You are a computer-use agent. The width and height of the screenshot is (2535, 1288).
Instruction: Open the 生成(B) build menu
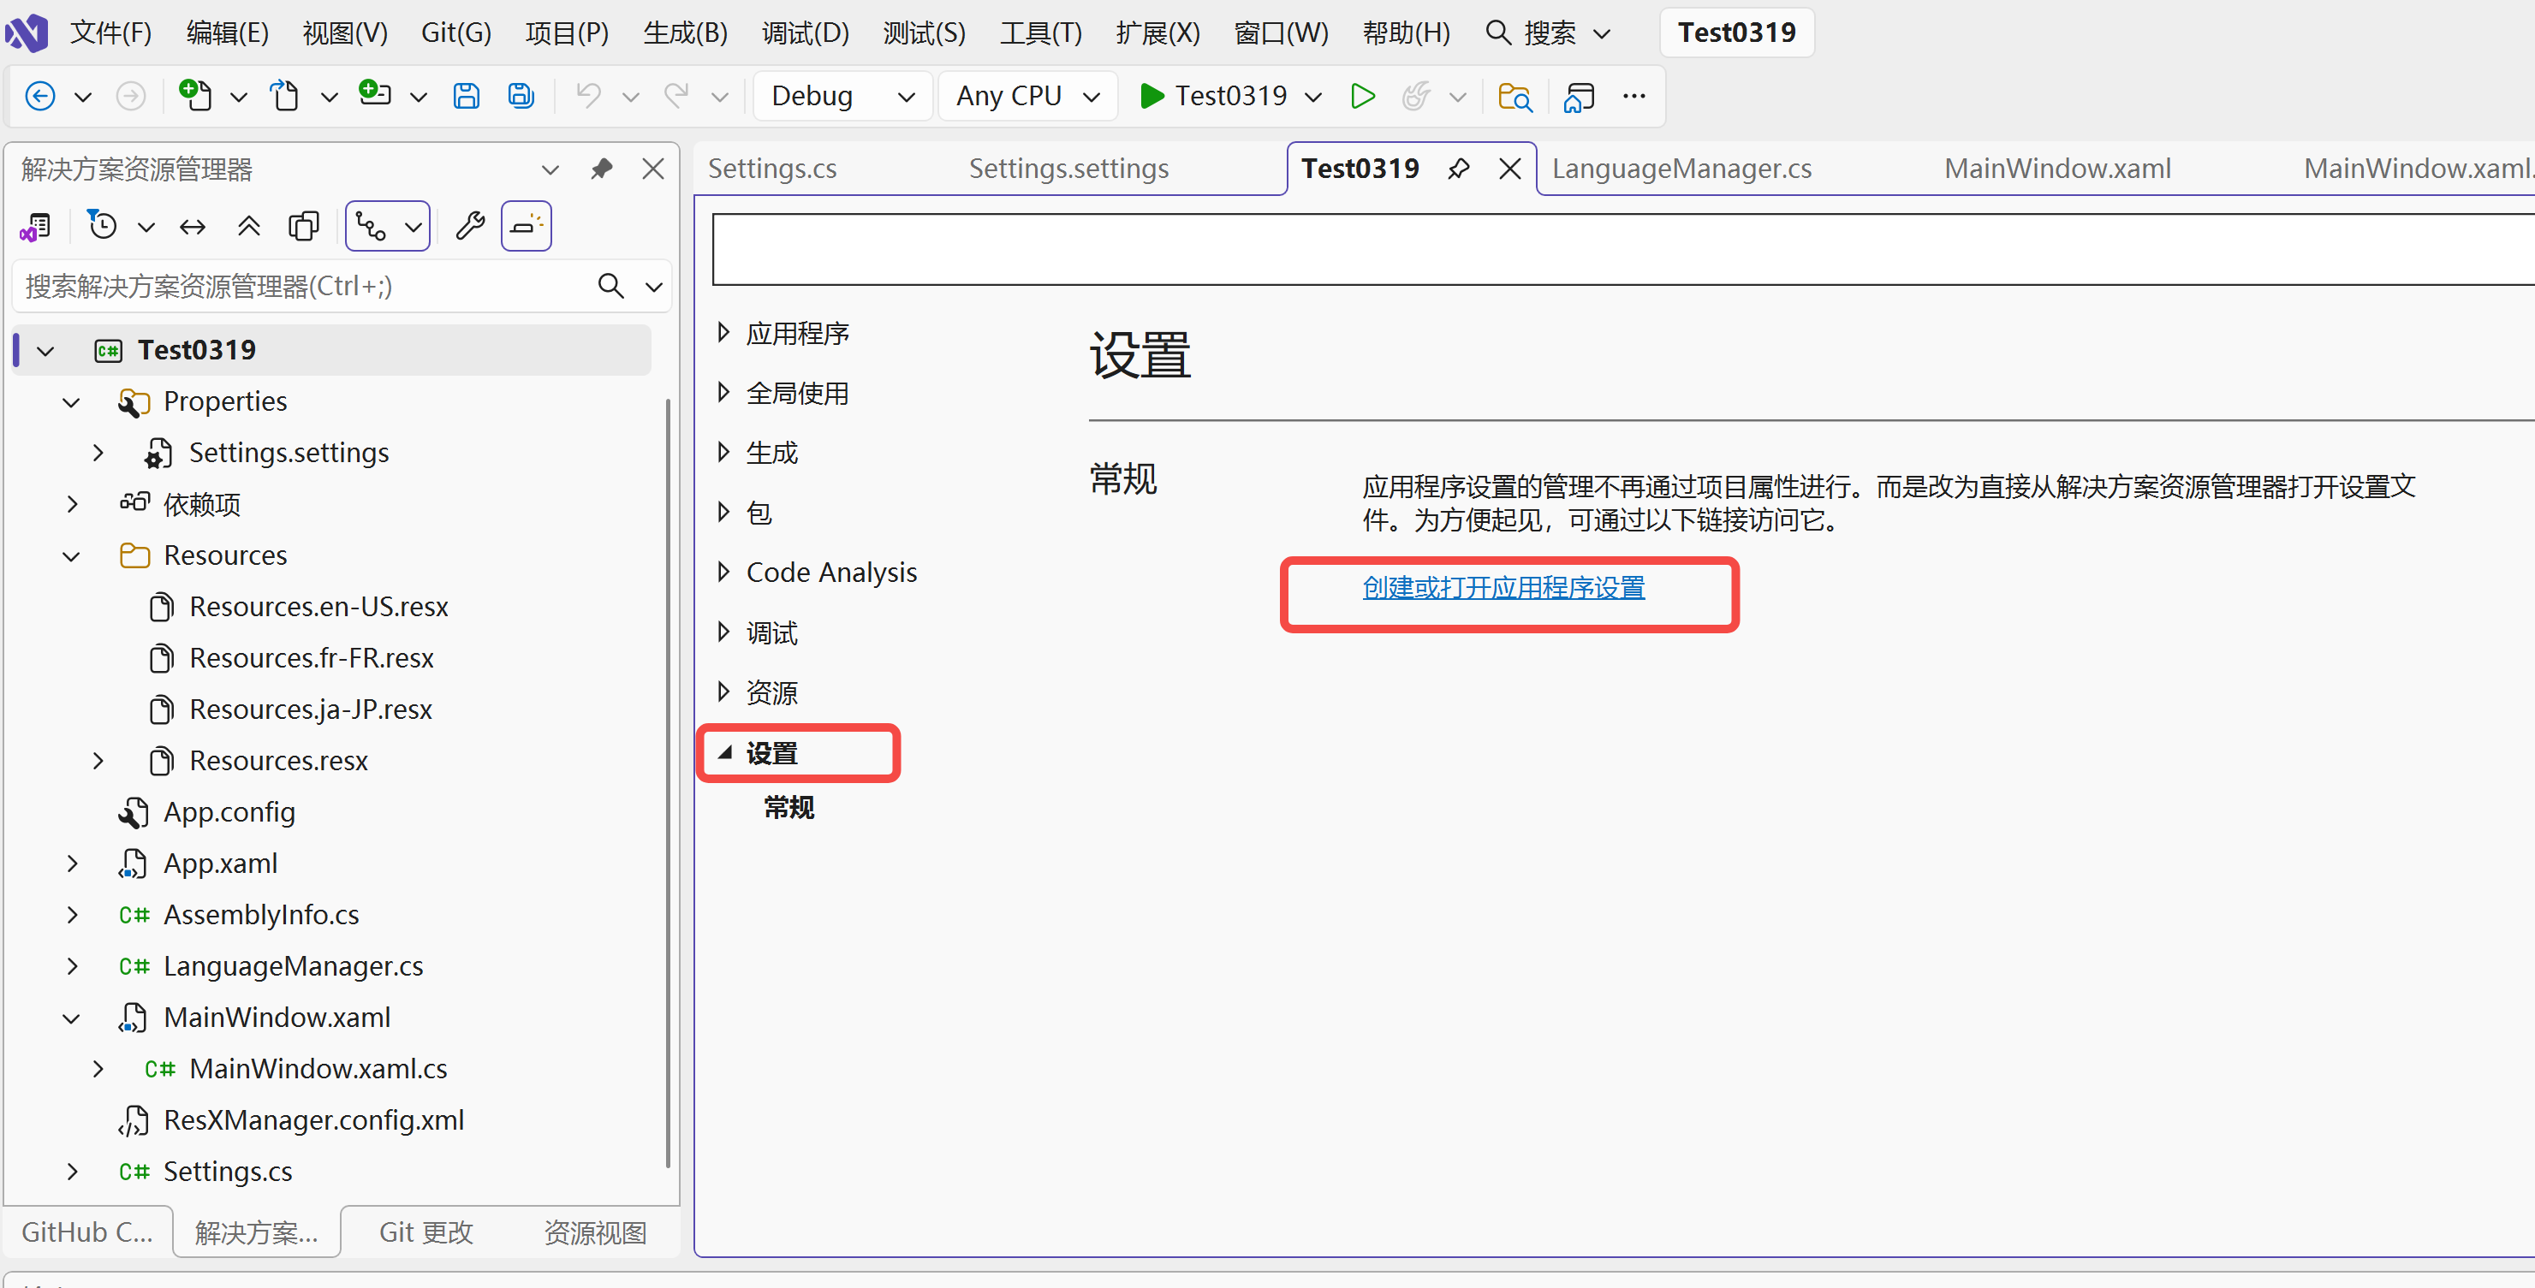pos(685,33)
